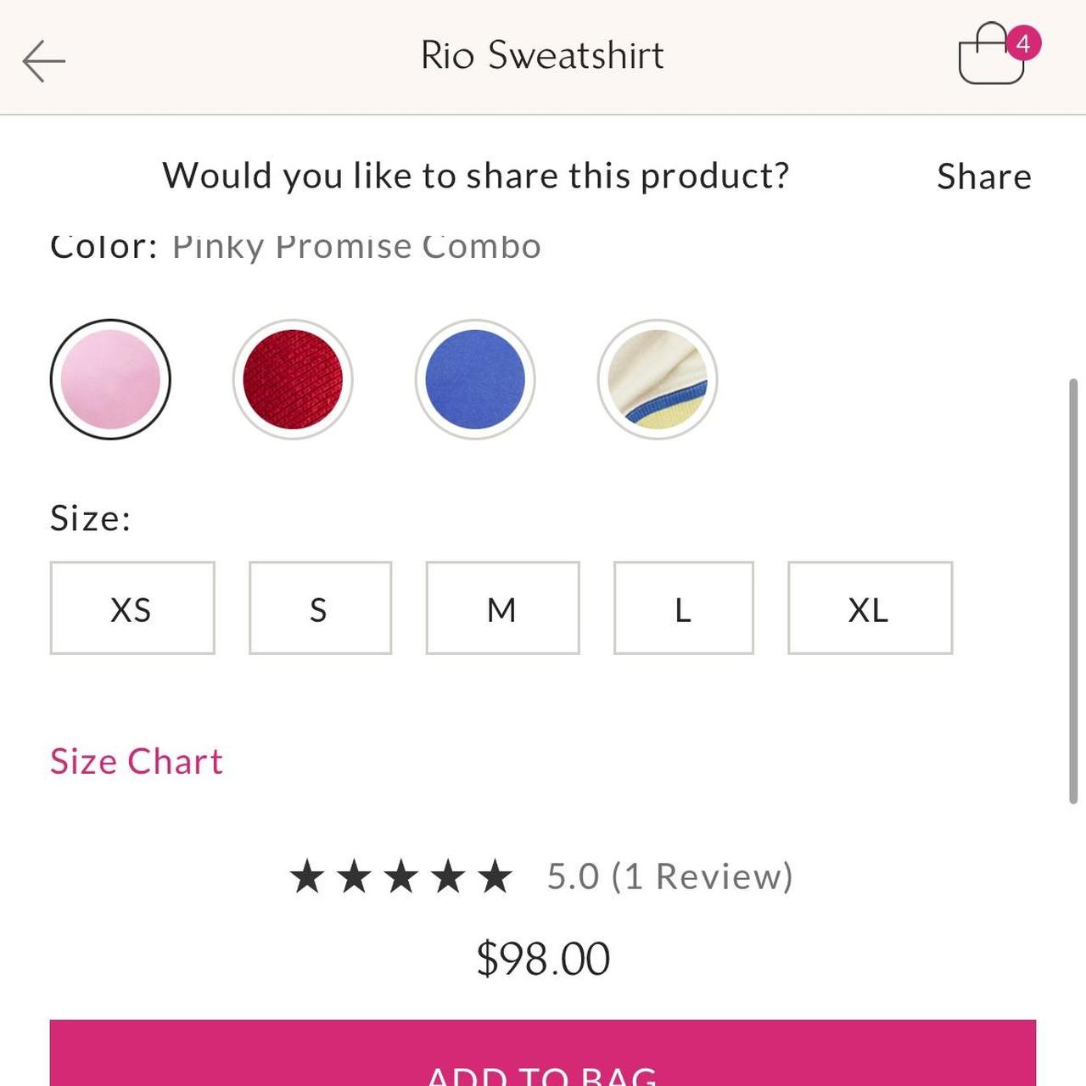Choose the blue color swatch
Screen dimensions: 1086x1086
click(475, 379)
